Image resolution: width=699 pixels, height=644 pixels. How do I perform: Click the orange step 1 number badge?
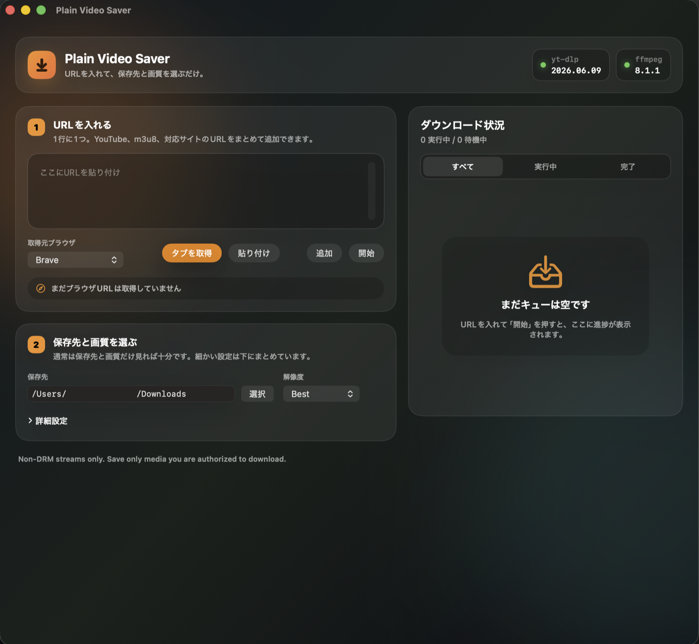[36, 128]
